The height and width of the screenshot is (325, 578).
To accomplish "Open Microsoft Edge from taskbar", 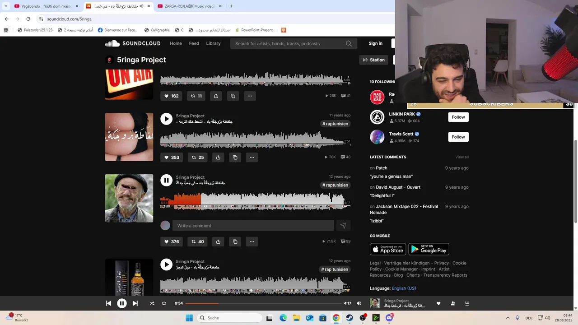I will point(283,318).
